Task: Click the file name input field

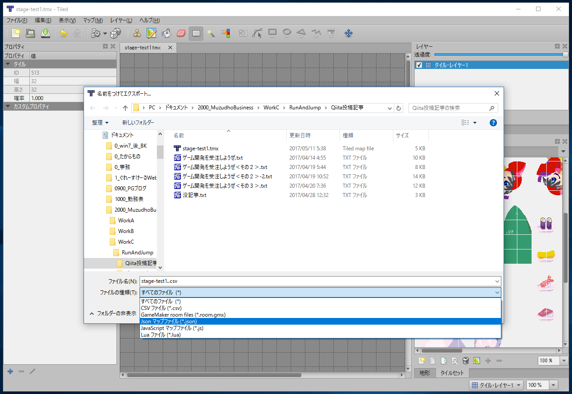Action: pos(267,281)
